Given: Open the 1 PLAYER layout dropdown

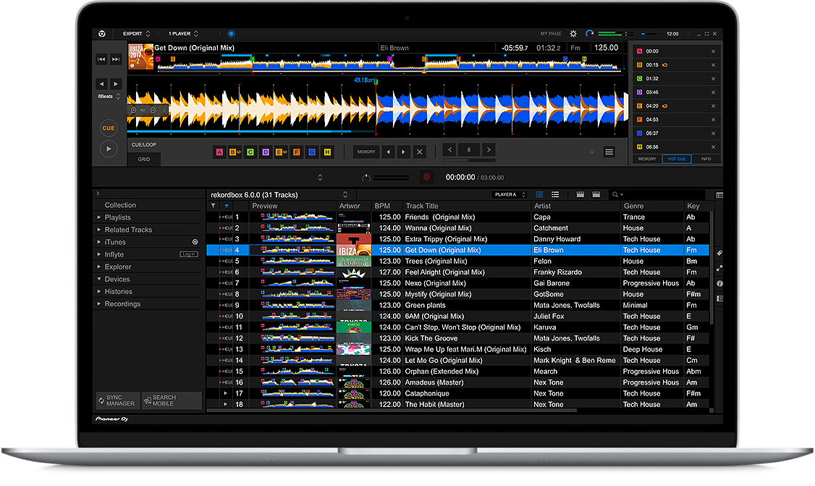Looking at the screenshot, I should [x=183, y=33].
